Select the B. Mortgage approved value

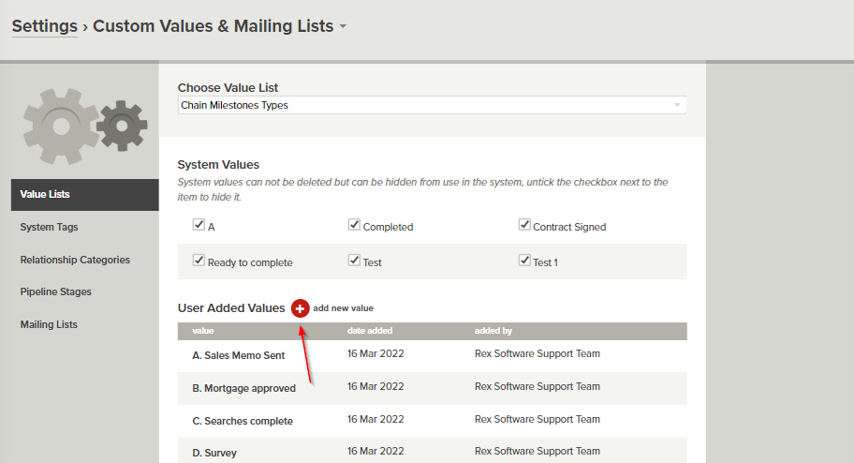[243, 388]
